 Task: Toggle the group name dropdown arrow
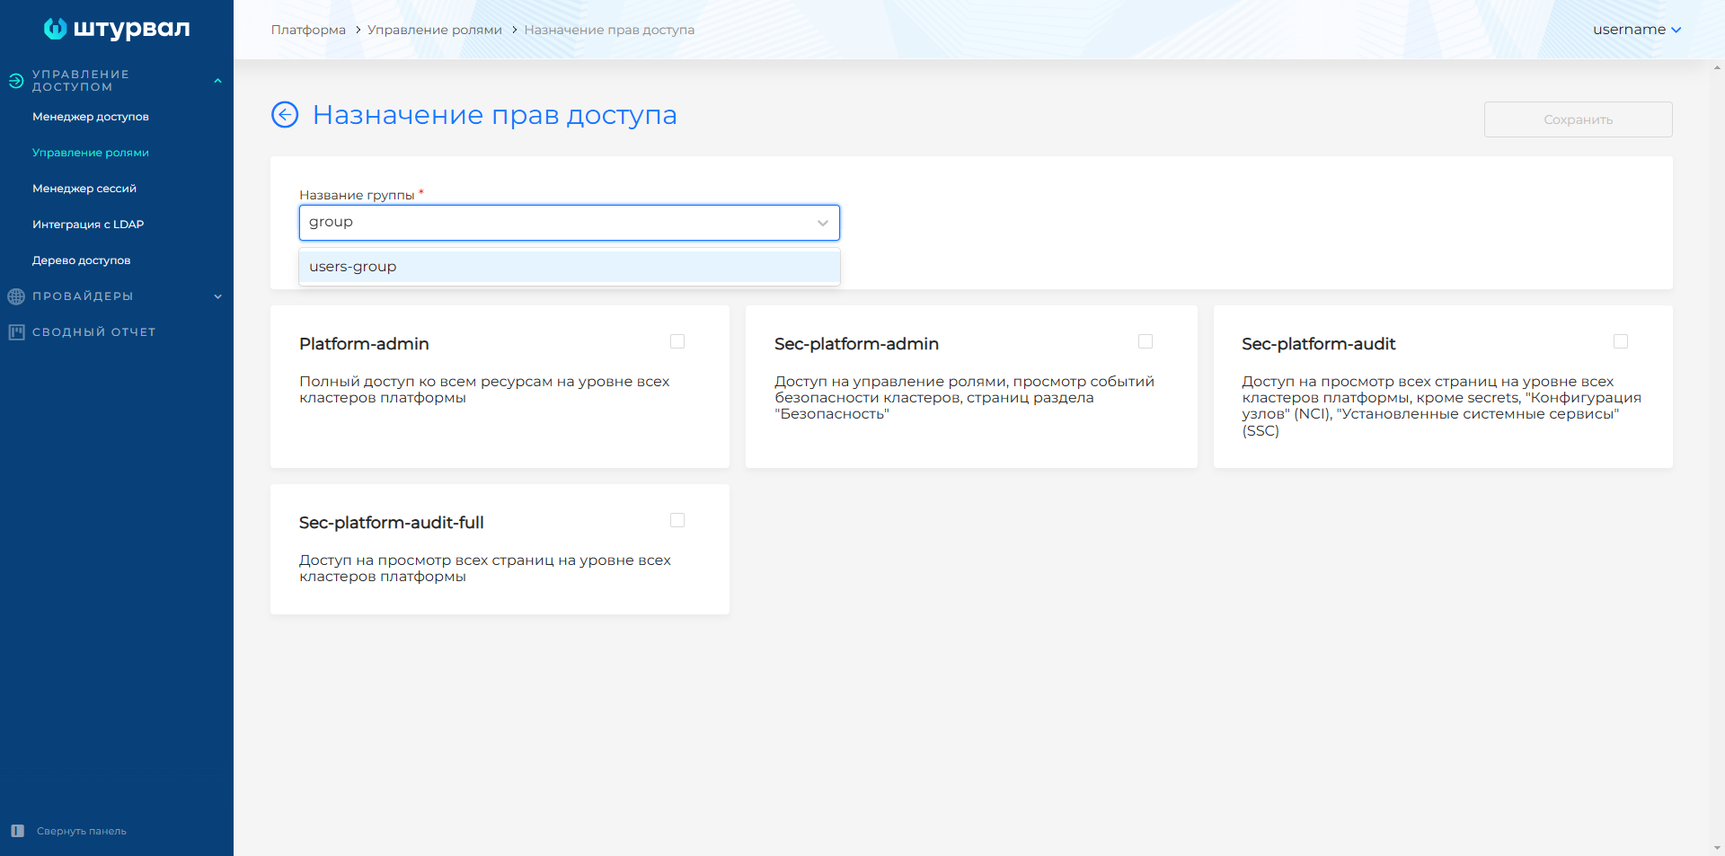822,223
